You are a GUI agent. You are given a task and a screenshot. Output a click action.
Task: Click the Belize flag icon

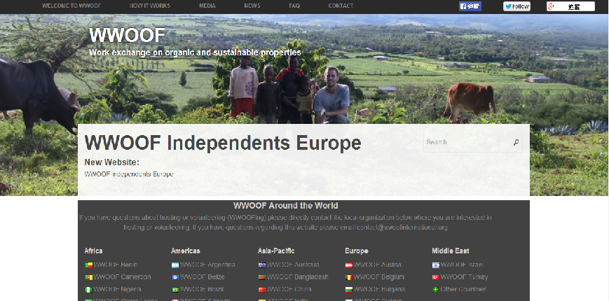point(175,277)
